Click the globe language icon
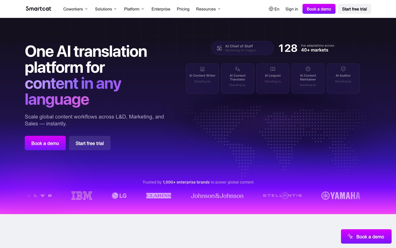 point(271,9)
